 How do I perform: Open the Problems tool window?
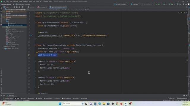pos(31,98)
